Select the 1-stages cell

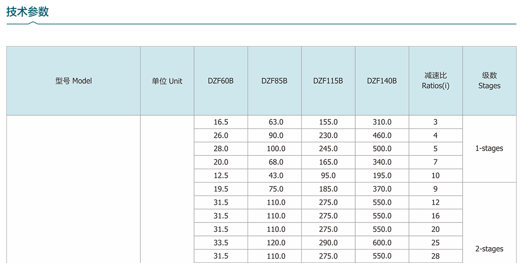pyautogui.click(x=489, y=149)
